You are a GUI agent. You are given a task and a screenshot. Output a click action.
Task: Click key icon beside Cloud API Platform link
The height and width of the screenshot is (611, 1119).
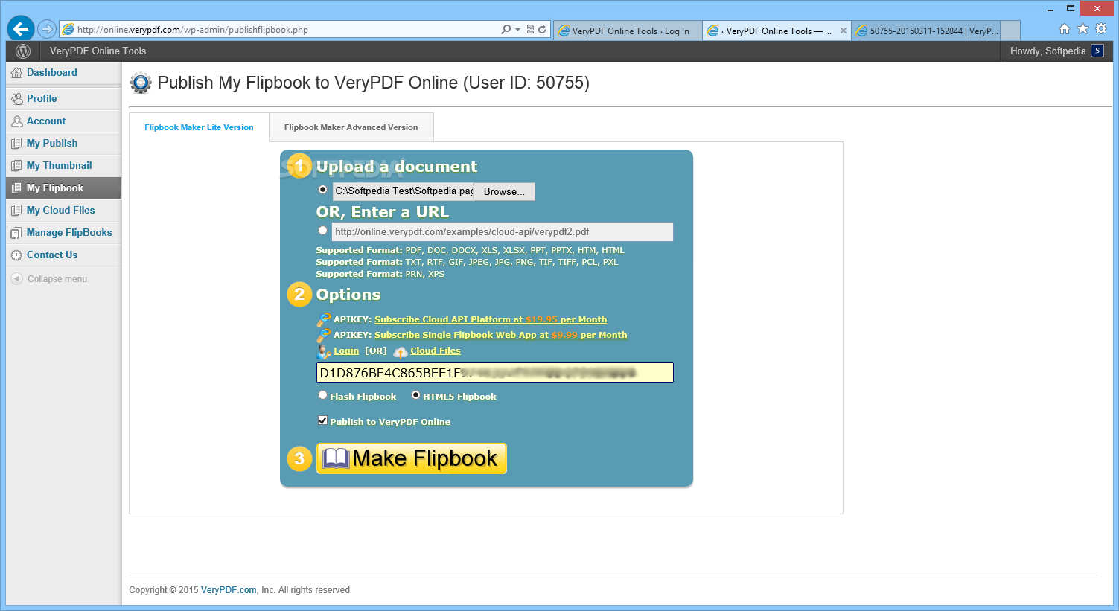click(324, 320)
